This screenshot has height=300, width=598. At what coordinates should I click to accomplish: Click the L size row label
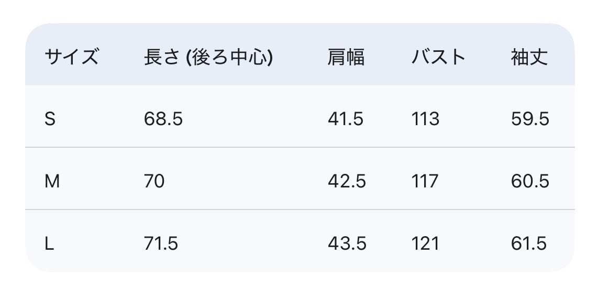pyautogui.click(x=50, y=243)
